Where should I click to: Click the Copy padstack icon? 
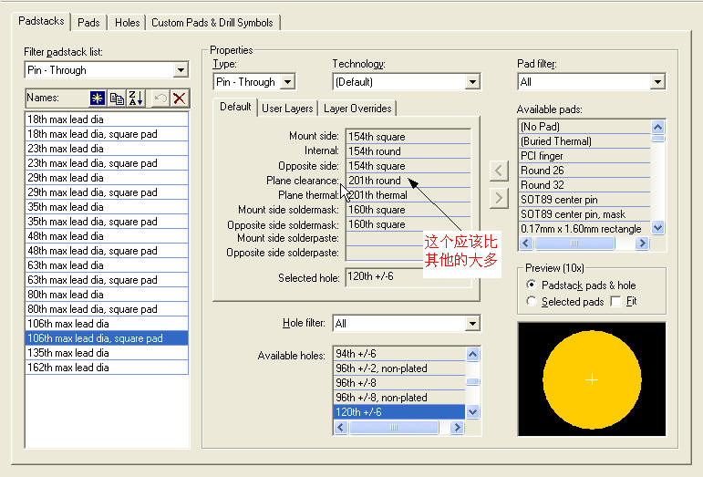tap(117, 98)
